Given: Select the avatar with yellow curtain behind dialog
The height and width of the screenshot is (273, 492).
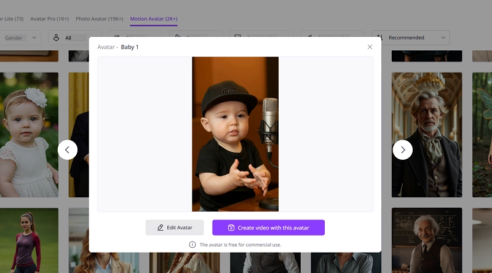Looking at the screenshot, I should pyautogui.click(x=78, y=134).
